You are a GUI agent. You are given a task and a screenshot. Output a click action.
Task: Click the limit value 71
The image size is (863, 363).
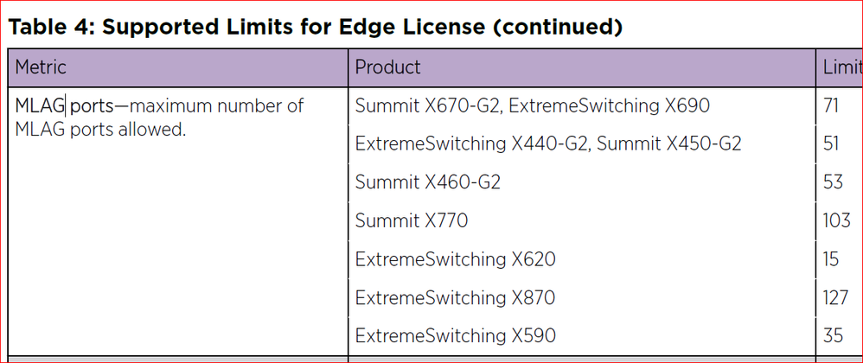(831, 105)
